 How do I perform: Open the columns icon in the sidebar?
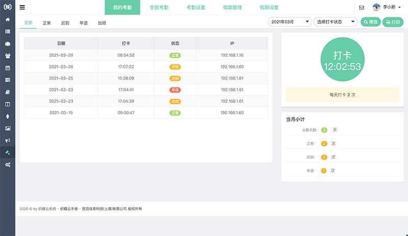pos(8,104)
